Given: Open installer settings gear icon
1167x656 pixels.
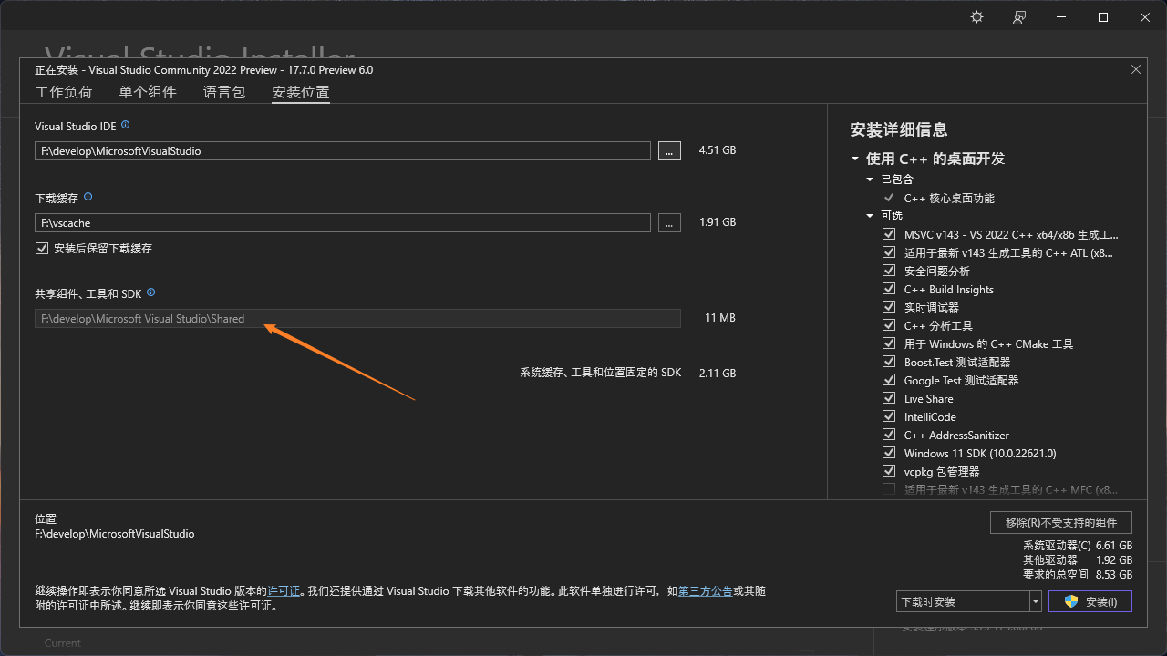Looking at the screenshot, I should pos(977,17).
